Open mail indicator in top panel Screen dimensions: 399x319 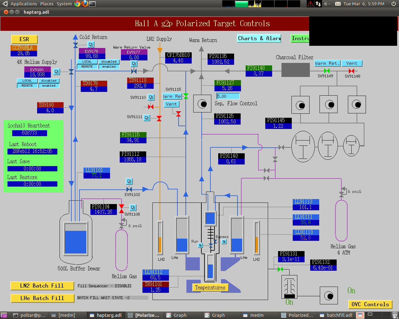coord(338,4)
